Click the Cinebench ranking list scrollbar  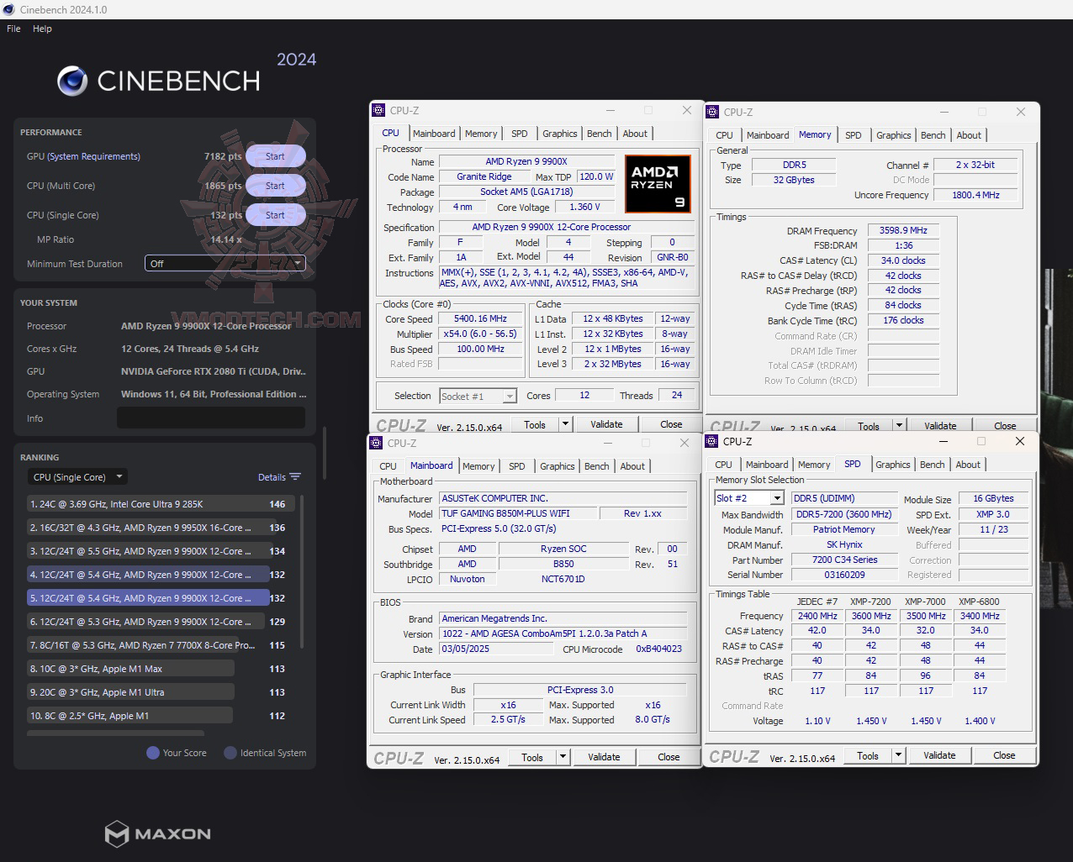point(301,571)
